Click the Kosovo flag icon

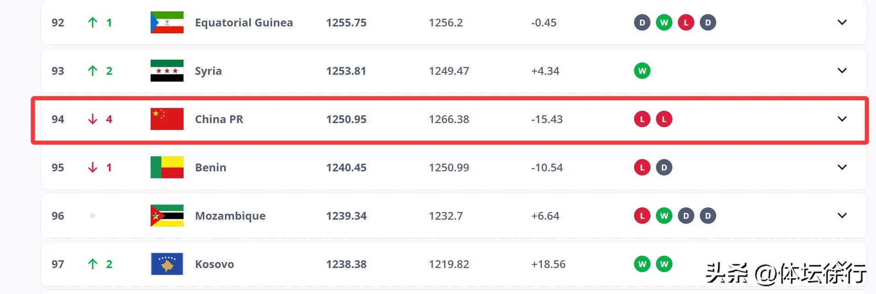tap(167, 264)
